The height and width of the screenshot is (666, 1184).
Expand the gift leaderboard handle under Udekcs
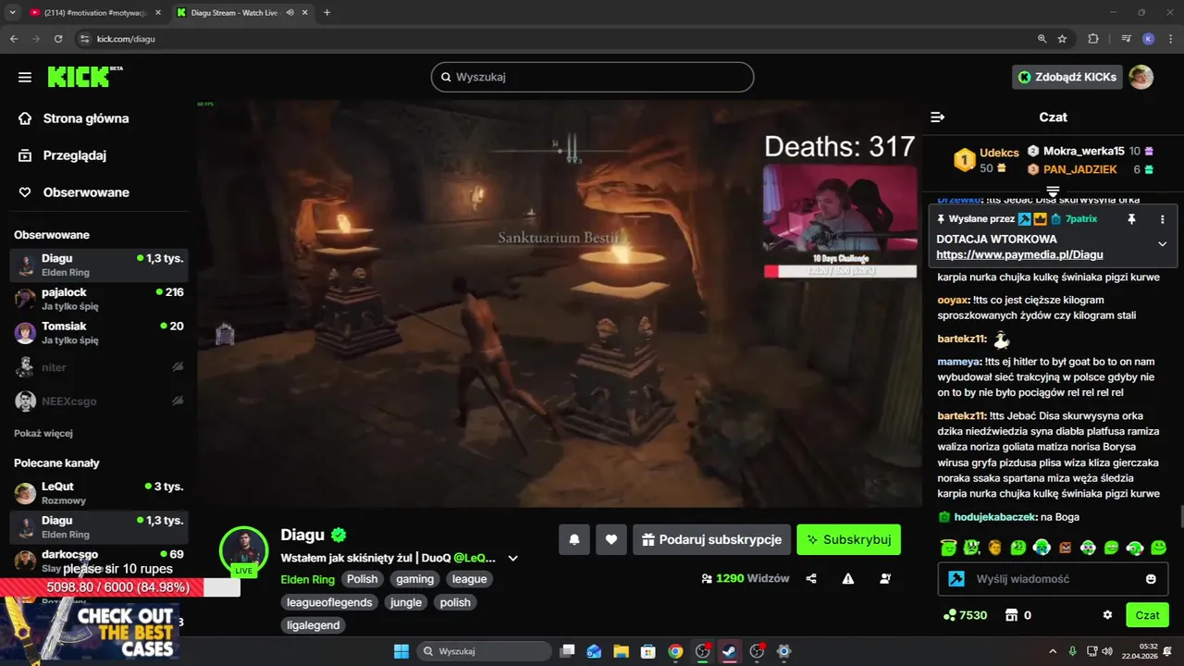(x=1053, y=191)
